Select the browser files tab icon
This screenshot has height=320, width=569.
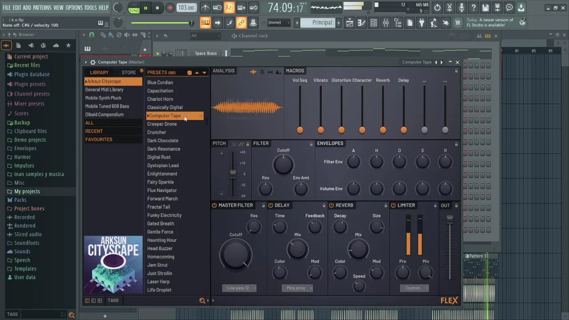18,45
